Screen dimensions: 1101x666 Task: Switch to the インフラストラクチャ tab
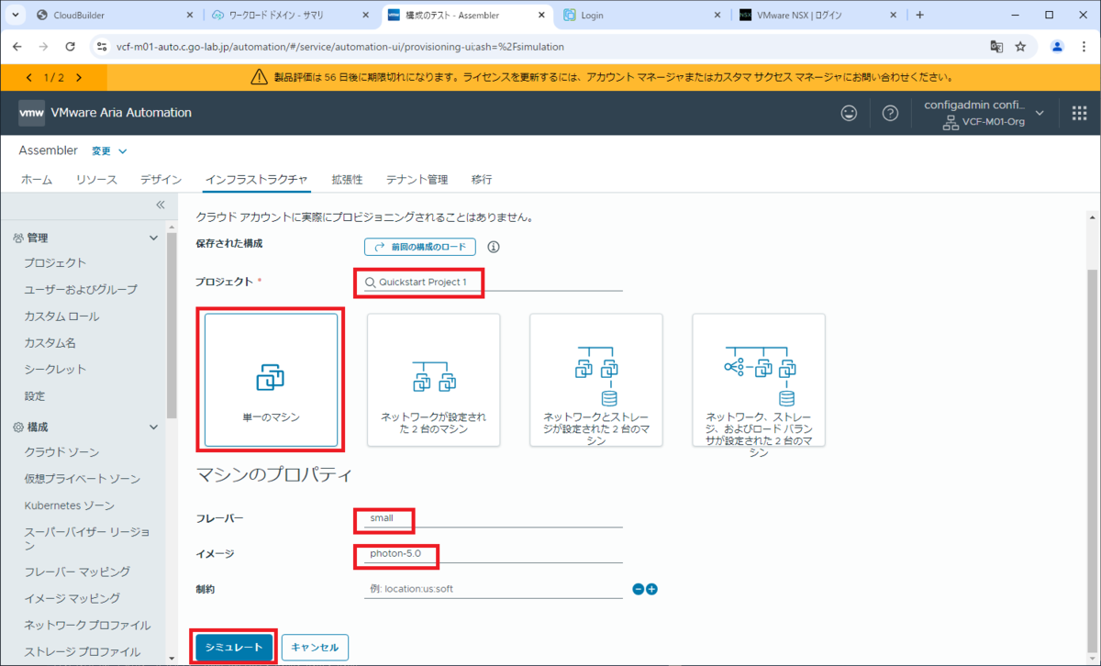pos(257,180)
